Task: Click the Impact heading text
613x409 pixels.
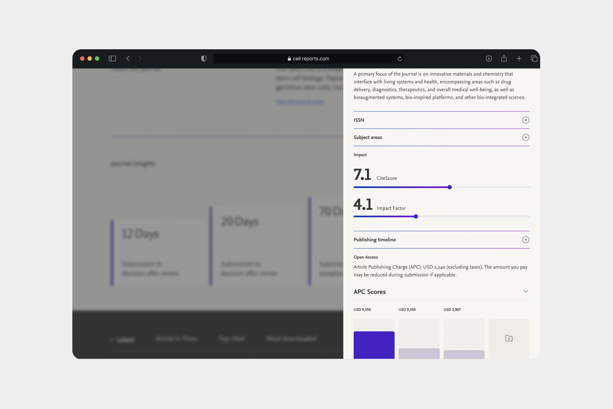Action: (x=360, y=155)
